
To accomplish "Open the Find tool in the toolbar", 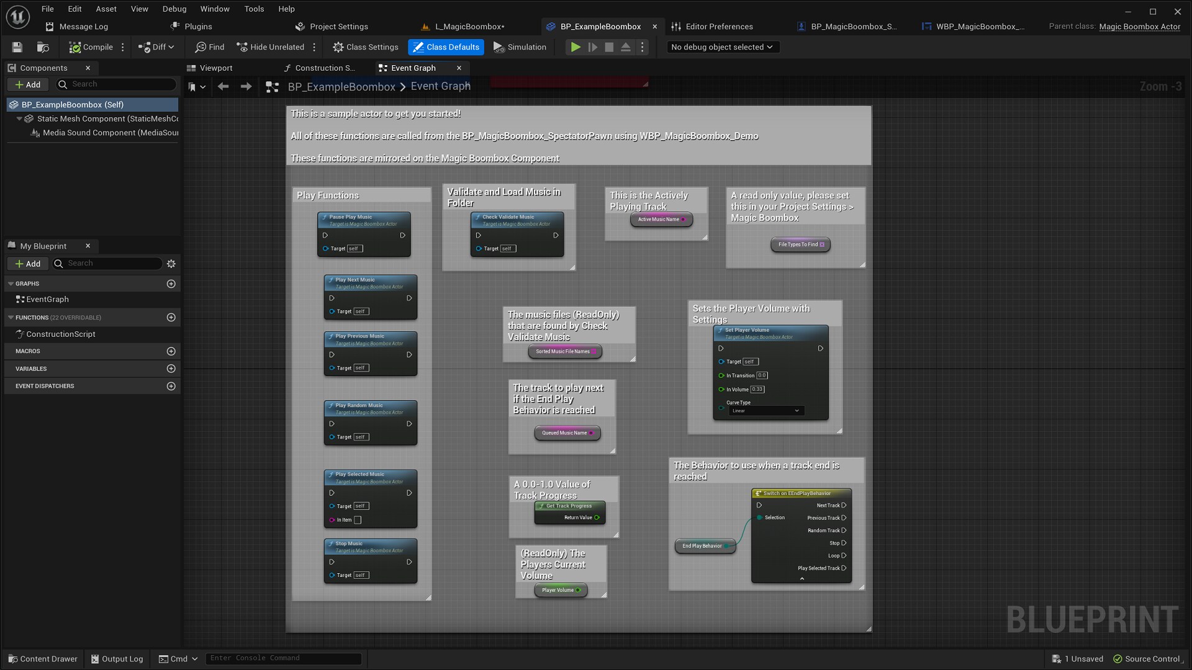I will 209,47.
